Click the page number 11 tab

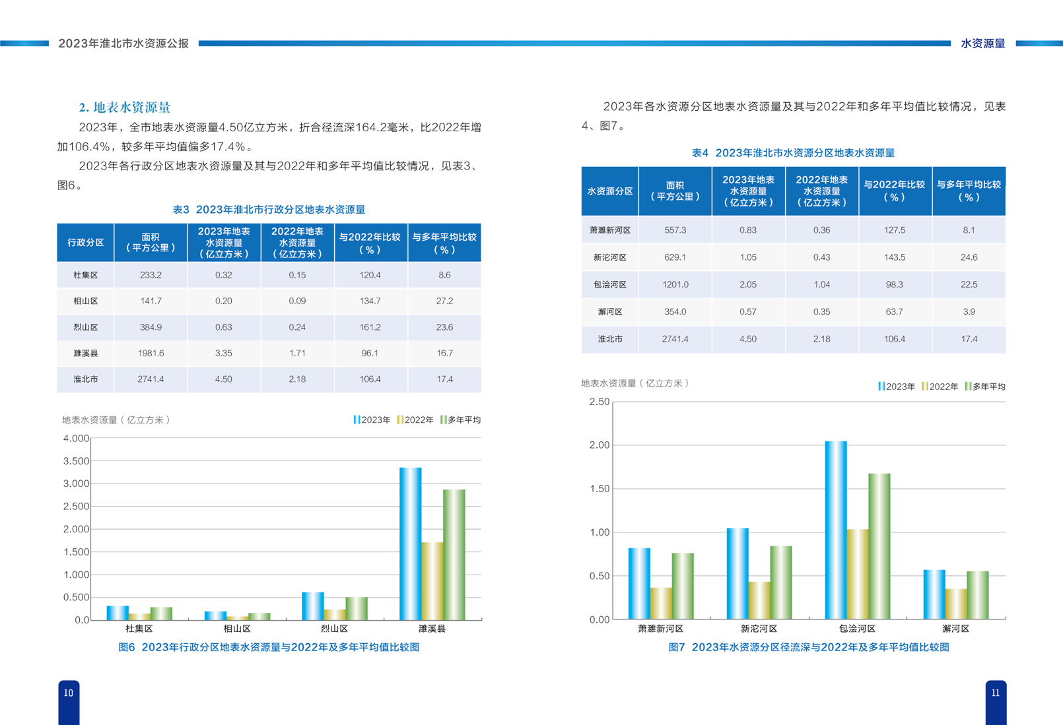[x=996, y=702]
